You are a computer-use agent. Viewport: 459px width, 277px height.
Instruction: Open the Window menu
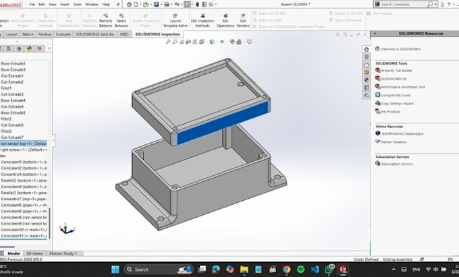tap(92, 5)
